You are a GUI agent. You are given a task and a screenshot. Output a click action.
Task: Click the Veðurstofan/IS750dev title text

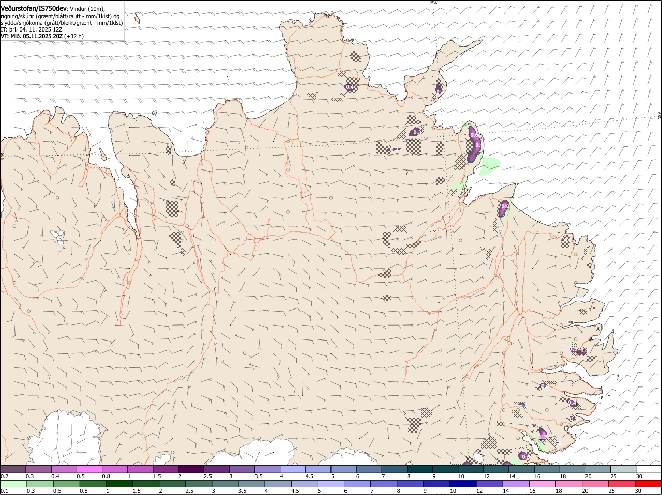click(x=34, y=8)
